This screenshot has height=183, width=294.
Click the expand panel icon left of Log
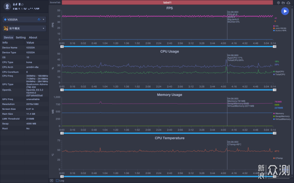[51, 181]
